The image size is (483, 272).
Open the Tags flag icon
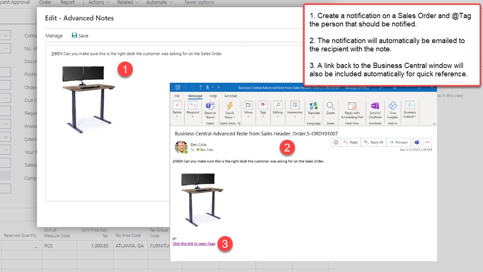(263, 105)
